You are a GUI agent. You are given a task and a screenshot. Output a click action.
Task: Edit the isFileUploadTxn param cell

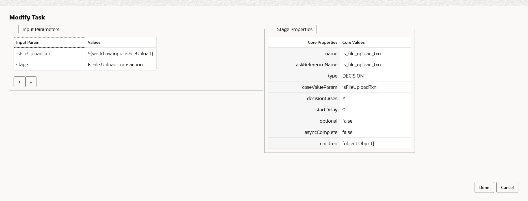click(x=49, y=54)
